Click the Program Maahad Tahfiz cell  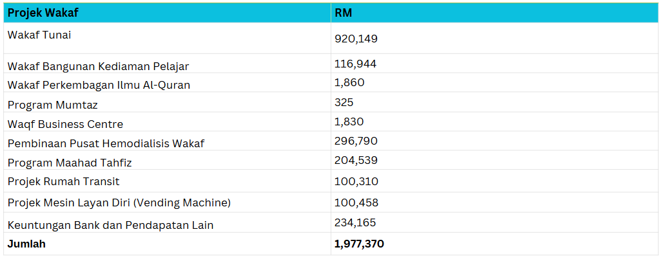pos(70,163)
